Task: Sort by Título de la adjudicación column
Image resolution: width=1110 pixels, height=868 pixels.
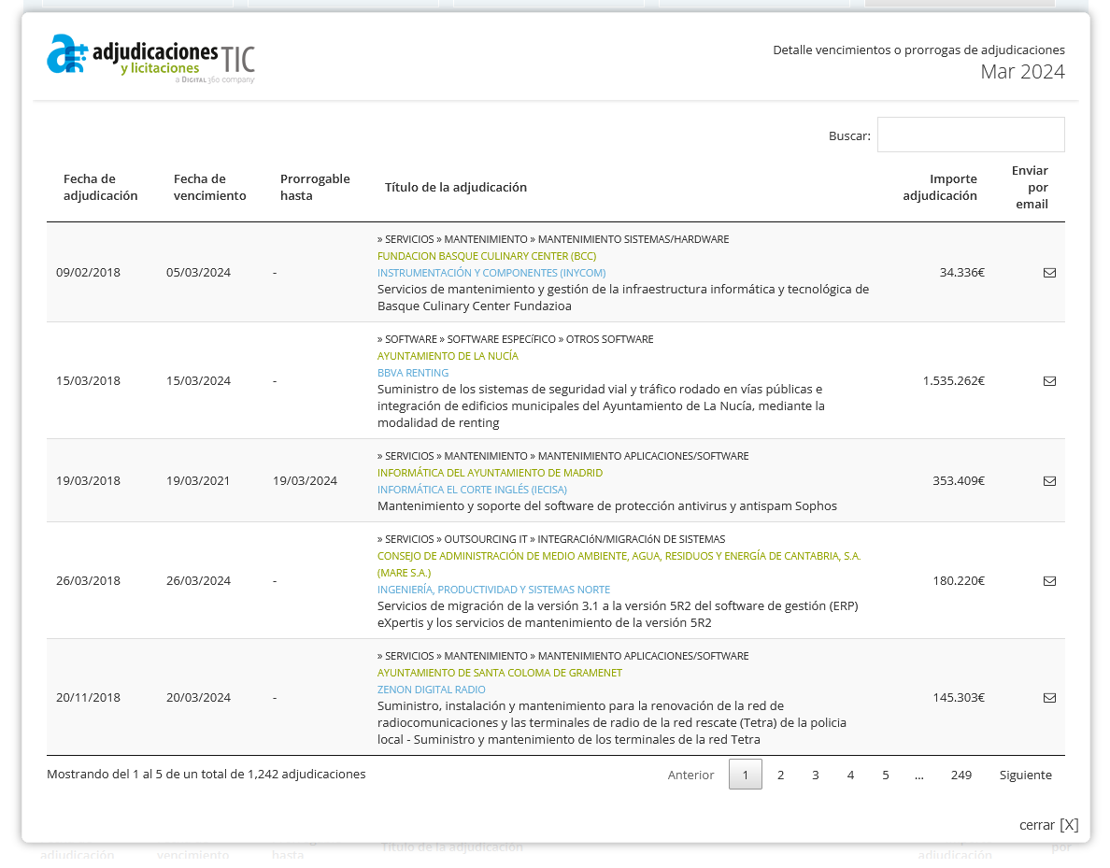Action: pos(456,187)
